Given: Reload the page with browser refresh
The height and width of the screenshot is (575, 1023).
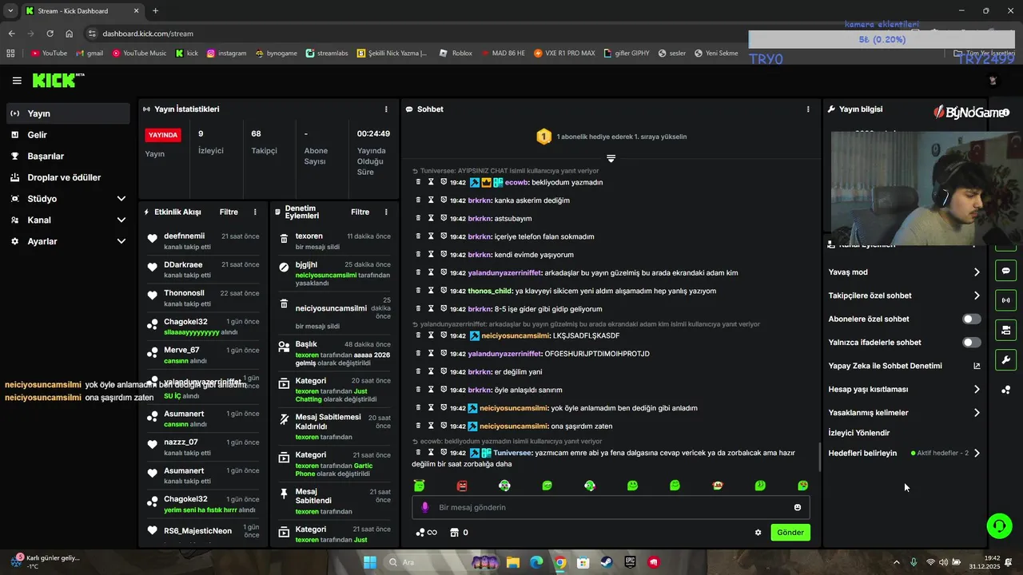Looking at the screenshot, I should pos(50,34).
